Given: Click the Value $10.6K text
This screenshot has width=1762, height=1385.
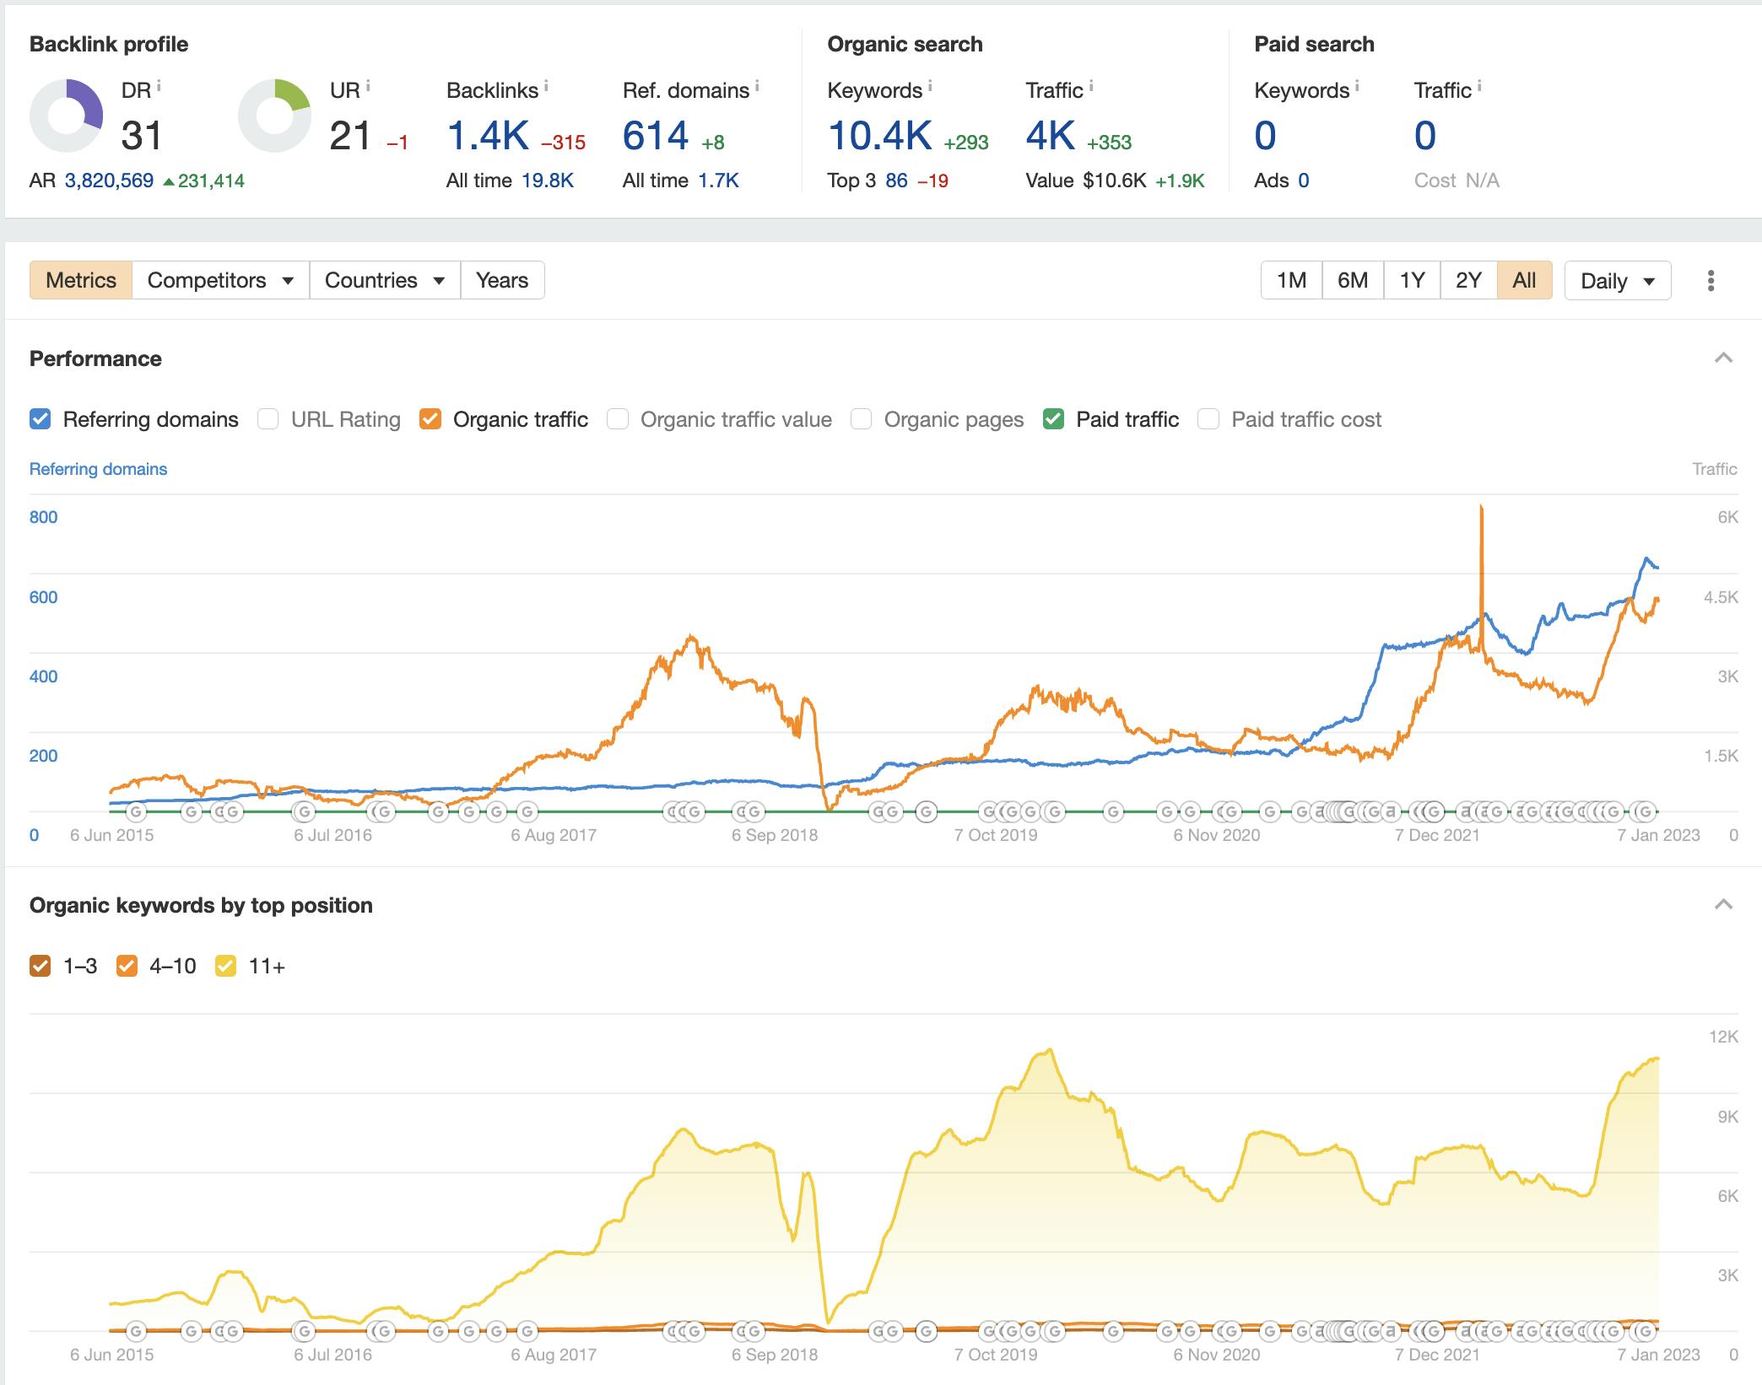Looking at the screenshot, I should point(1086,181).
